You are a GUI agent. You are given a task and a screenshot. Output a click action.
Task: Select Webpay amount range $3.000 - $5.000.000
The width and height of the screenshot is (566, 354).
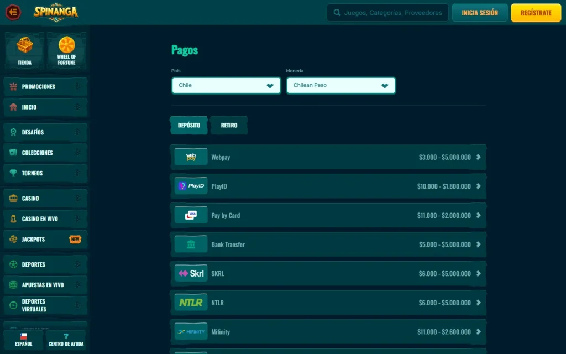coord(445,157)
